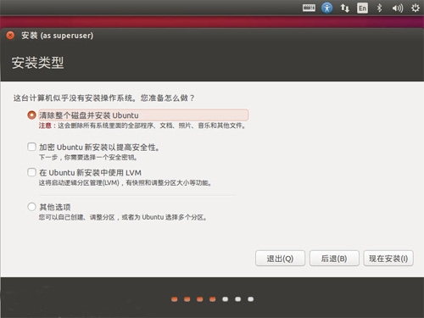Click the 退出(Q) button
Viewport: 424px width, 318px height.
280,259
